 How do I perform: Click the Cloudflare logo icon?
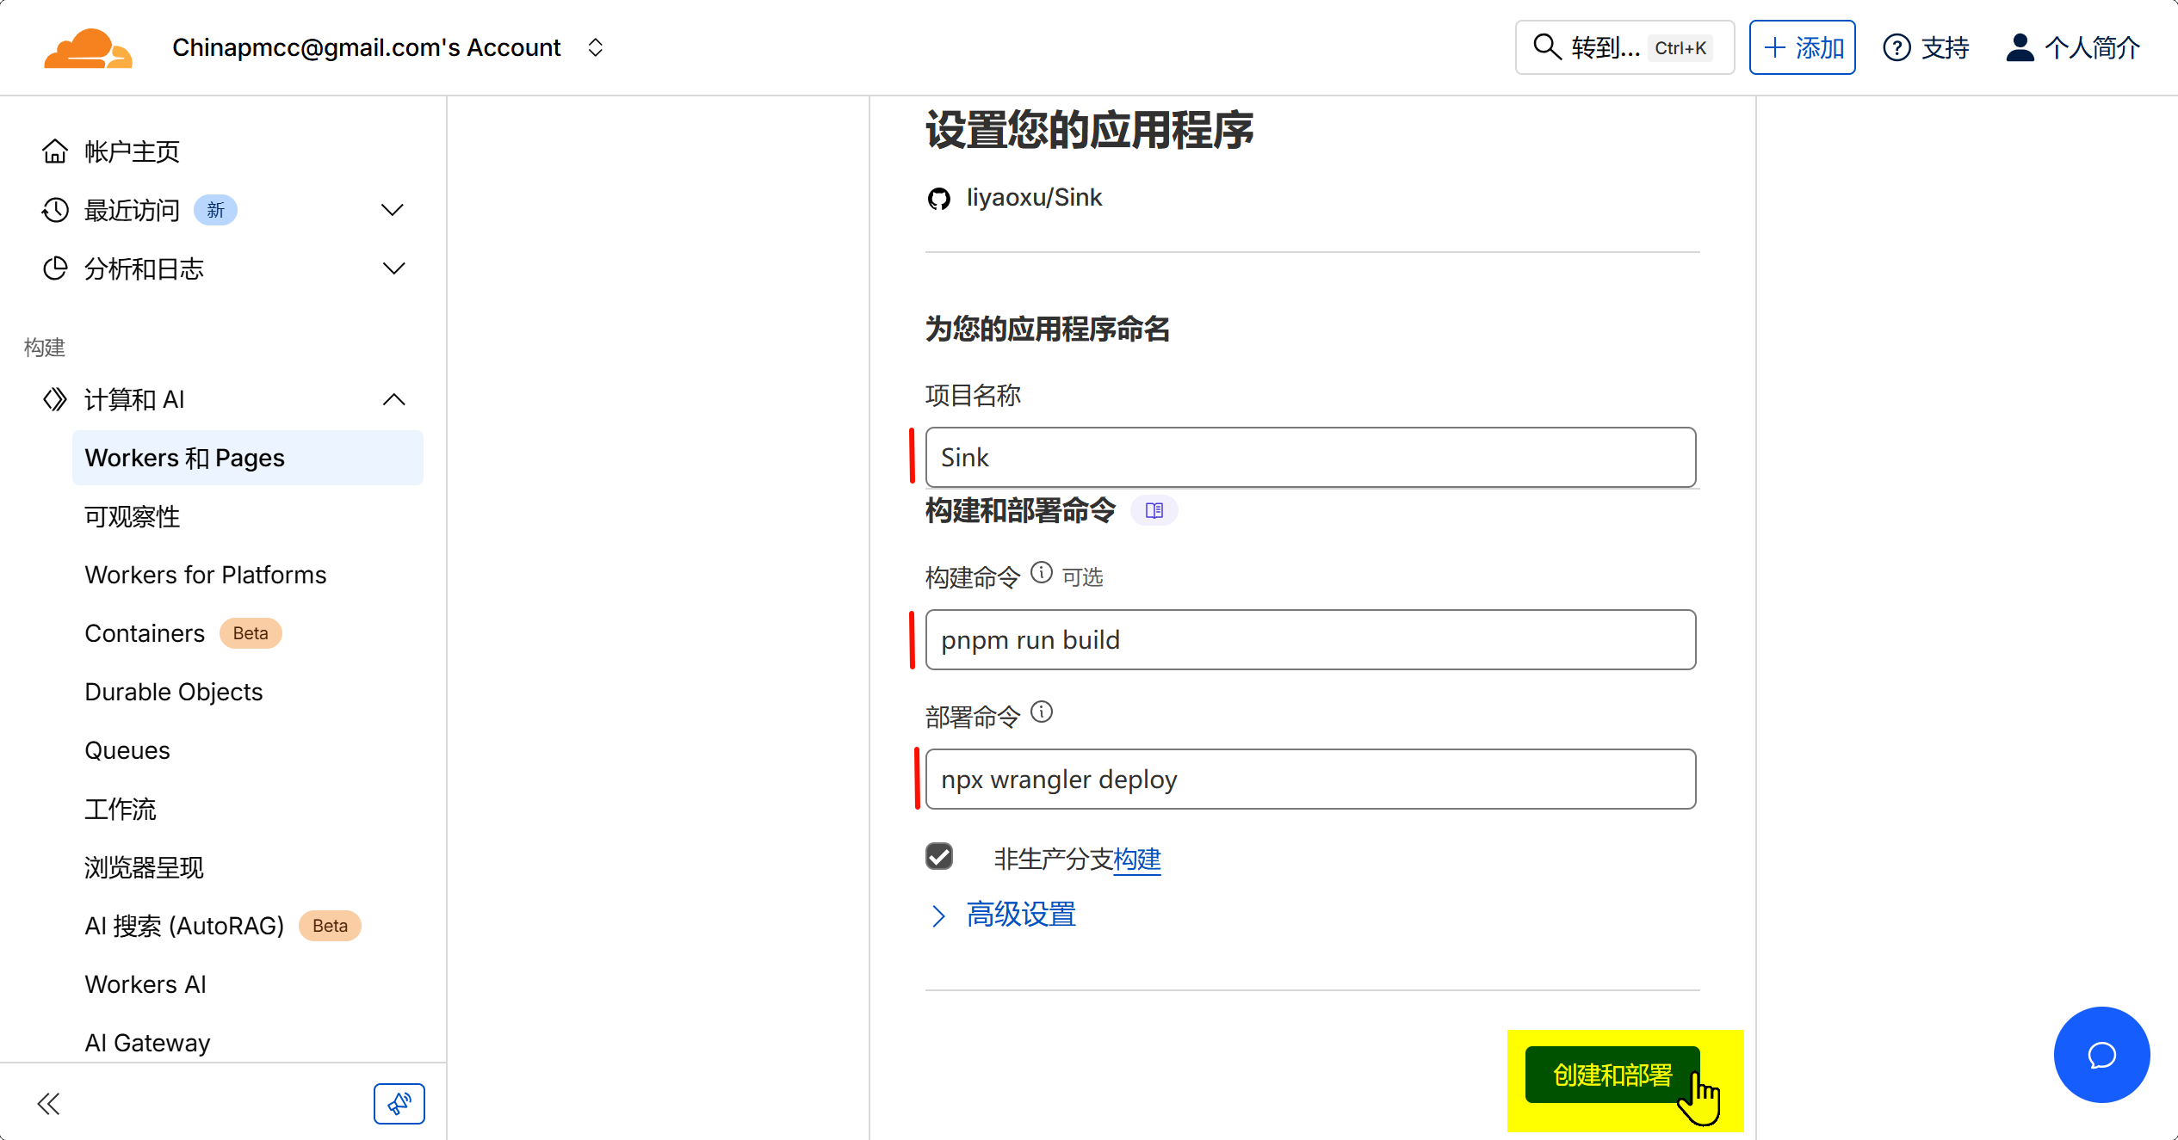[x=88, y=48]
